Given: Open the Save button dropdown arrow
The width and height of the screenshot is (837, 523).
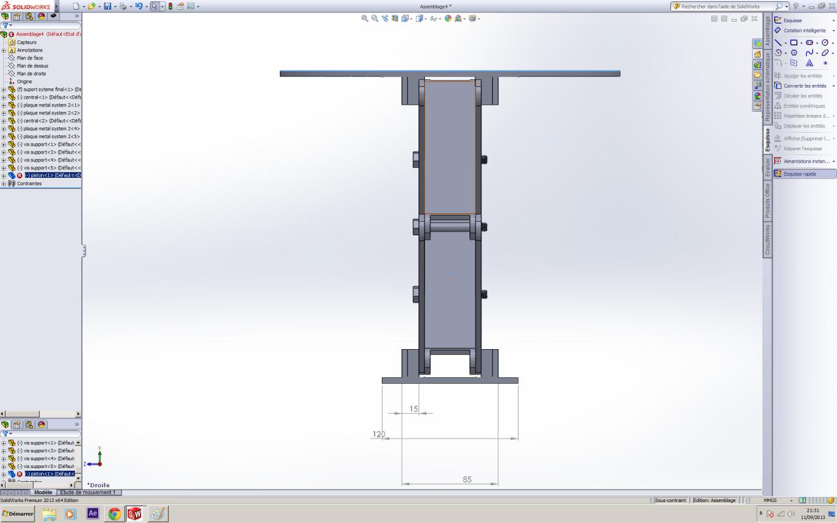Looking at the screenshot, I should click(114, 7).
